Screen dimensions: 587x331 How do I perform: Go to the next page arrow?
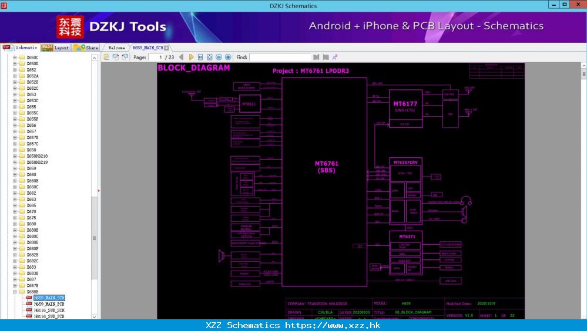tap(191, 57)
